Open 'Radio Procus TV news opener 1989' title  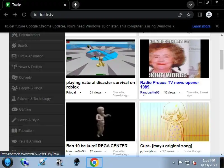tap(170, 85)
